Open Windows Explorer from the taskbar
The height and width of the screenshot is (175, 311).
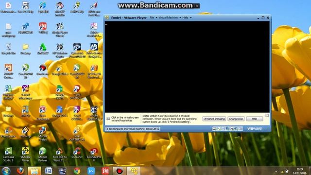pyautogui.click(x=35, y=171)
